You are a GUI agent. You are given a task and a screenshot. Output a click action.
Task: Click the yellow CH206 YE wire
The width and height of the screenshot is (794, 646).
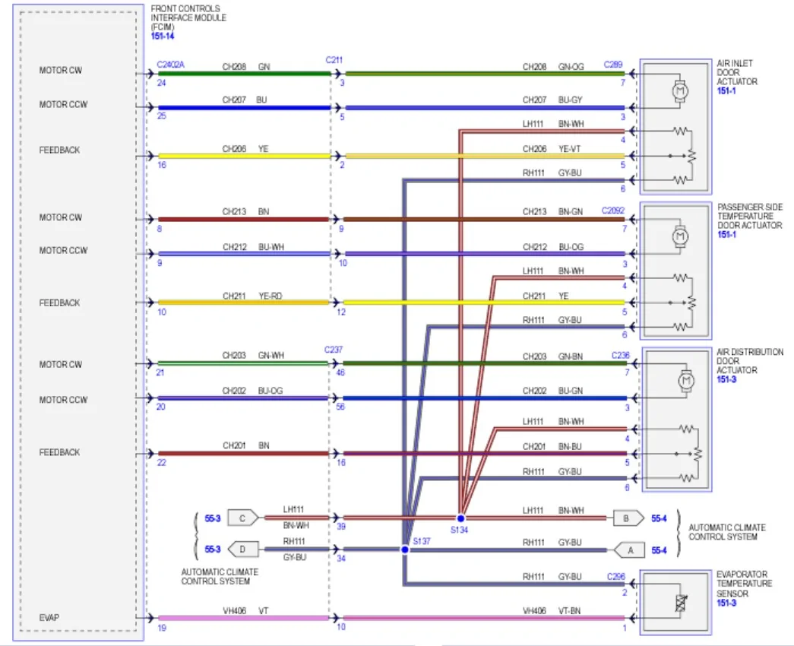pyautogui.click(x=244, y=156)
